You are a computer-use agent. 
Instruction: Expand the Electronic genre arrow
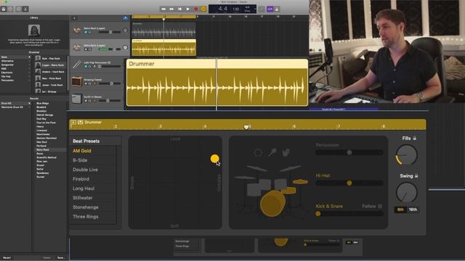pos(29,72)
